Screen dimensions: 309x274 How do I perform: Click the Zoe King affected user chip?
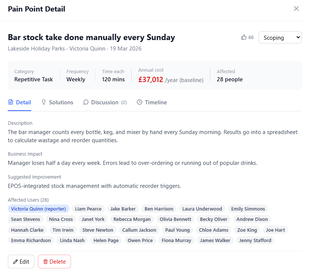[247, 230]
